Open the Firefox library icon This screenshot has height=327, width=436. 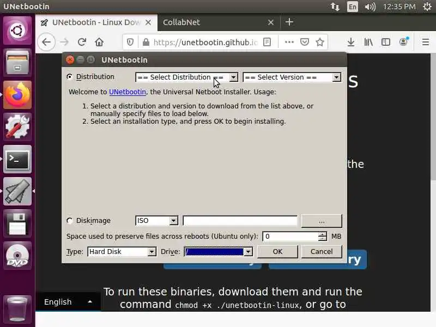368,43
